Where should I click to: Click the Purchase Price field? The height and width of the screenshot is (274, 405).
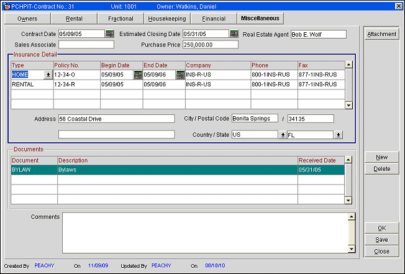[x=211, y=45]
